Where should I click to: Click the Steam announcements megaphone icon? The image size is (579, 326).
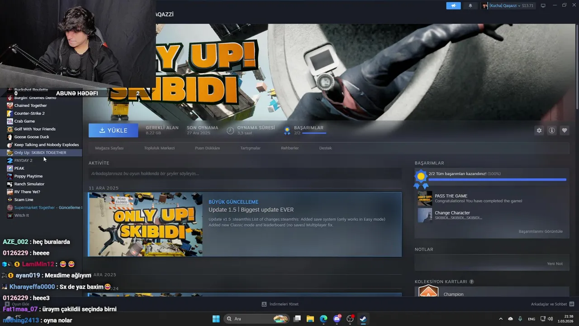tap(453, 5)
